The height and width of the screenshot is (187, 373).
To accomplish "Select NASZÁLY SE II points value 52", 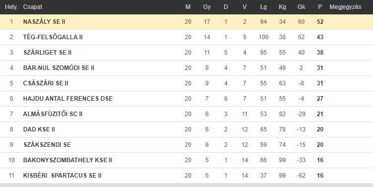I will click(320, 22).
